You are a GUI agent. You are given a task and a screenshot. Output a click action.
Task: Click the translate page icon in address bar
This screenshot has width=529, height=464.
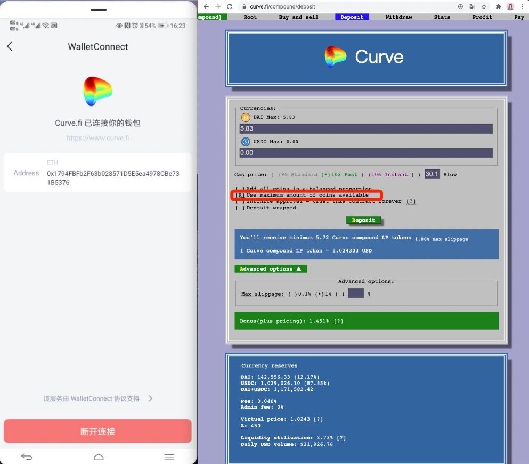click(472, 6)
